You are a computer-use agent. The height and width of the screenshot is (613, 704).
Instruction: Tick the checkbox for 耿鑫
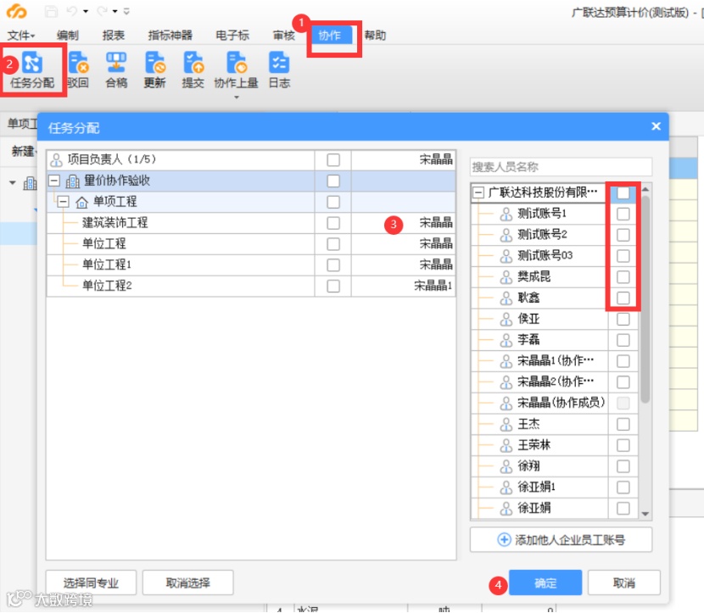pos(623,298)
